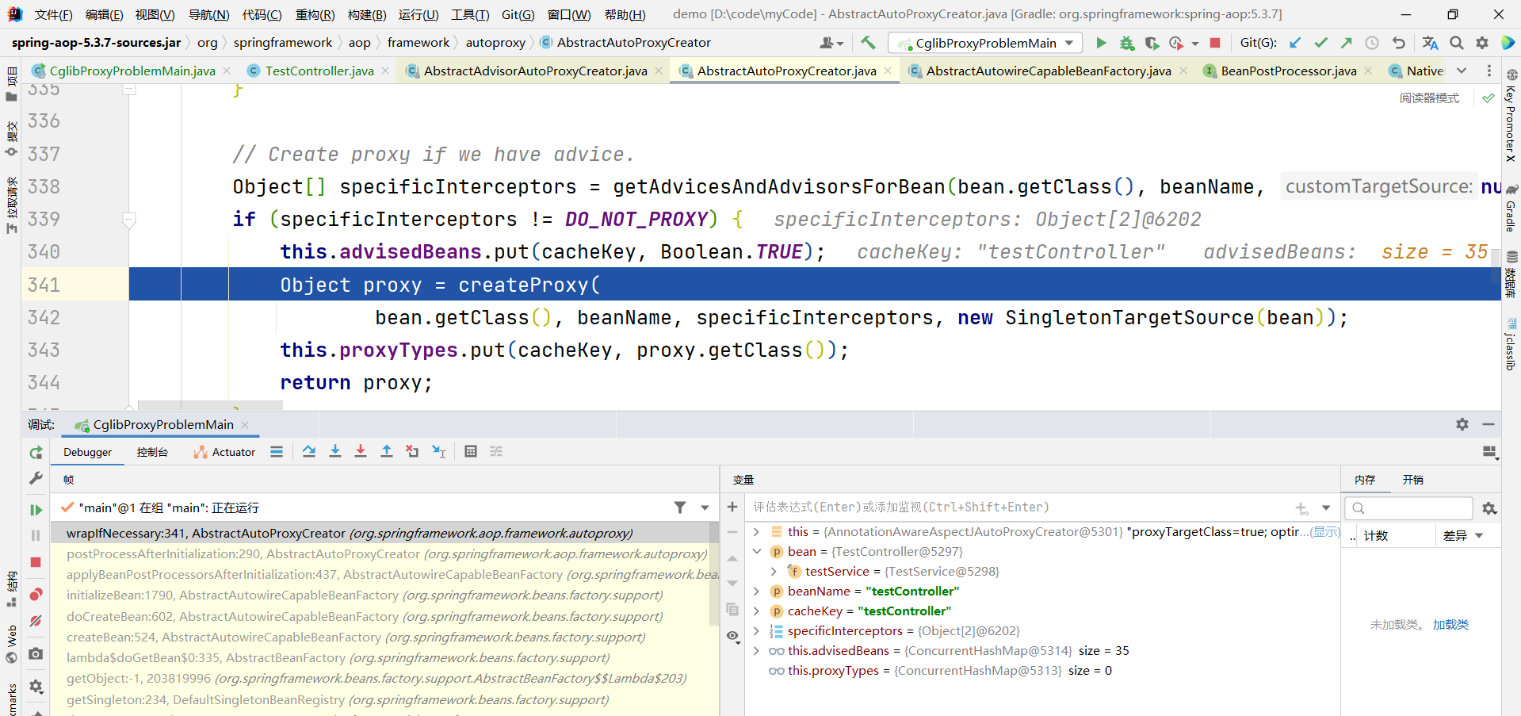Build project with hammer icon
1521x716 pixels.
[x=869, y=43]
